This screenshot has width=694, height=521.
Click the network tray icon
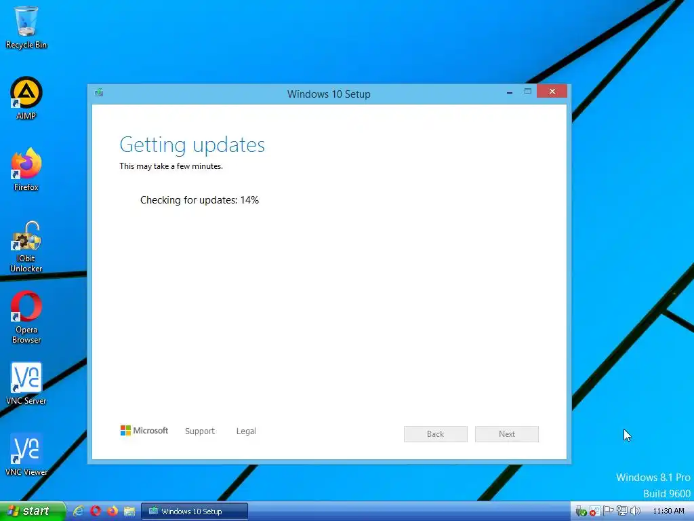coord(622,512)
